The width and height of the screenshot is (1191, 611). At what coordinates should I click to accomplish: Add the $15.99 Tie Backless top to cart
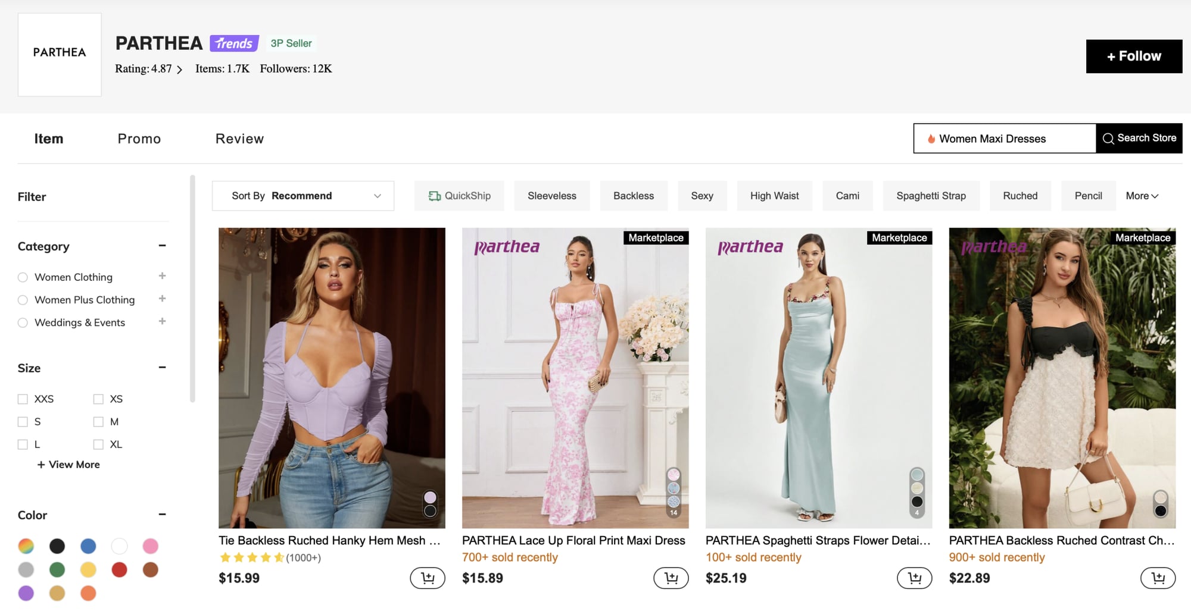[x=428, y=578]
